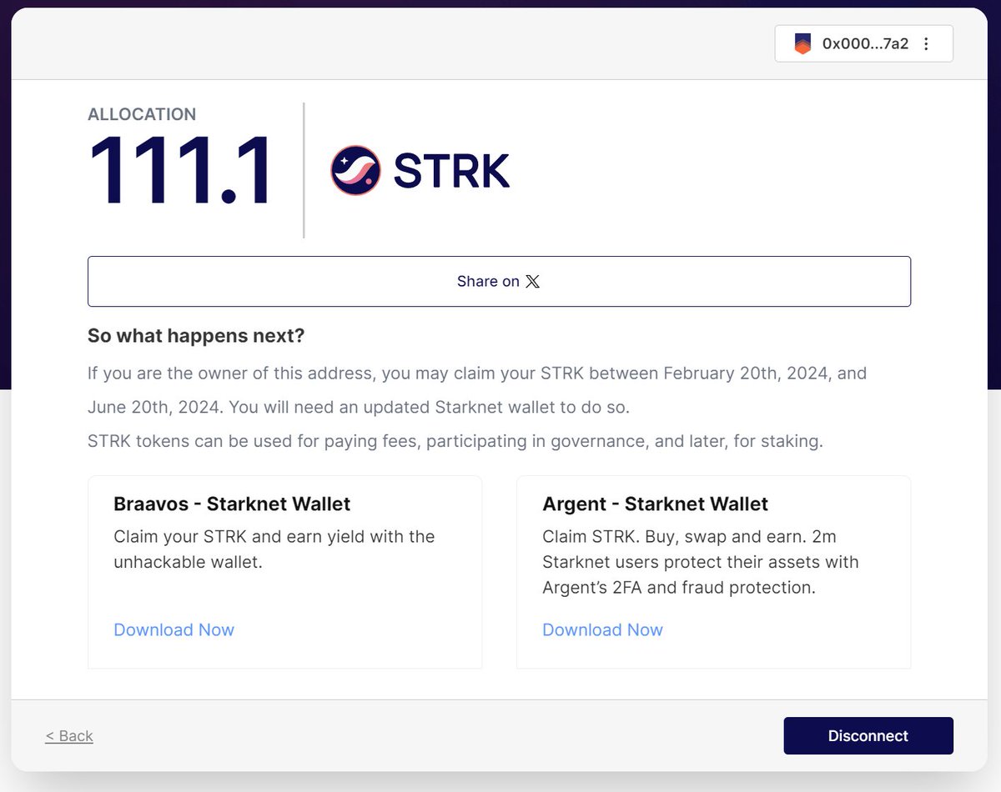Screen dimensions: 1001x792
Task: Click the ALLOCATION label
Action: 142,114
